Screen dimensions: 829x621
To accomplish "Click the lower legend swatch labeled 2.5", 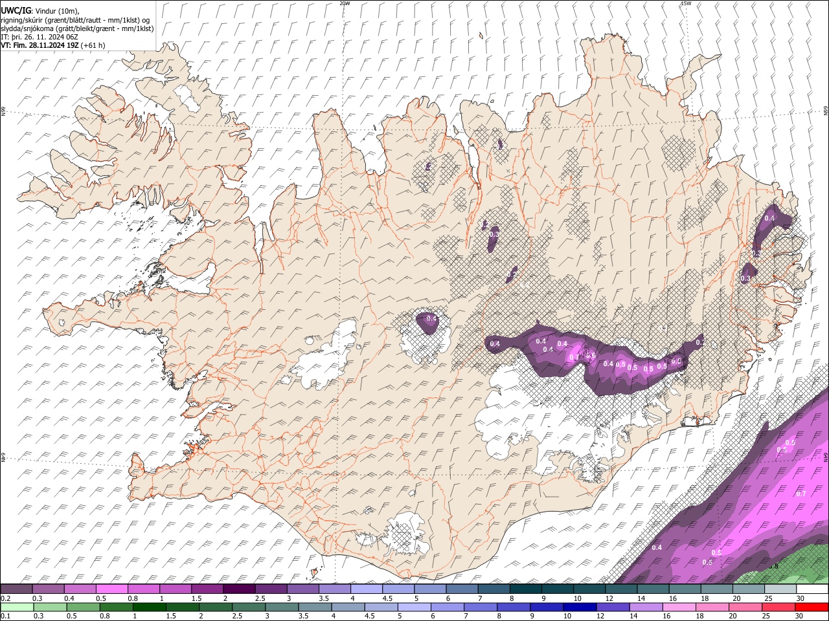I will [248, 607].
